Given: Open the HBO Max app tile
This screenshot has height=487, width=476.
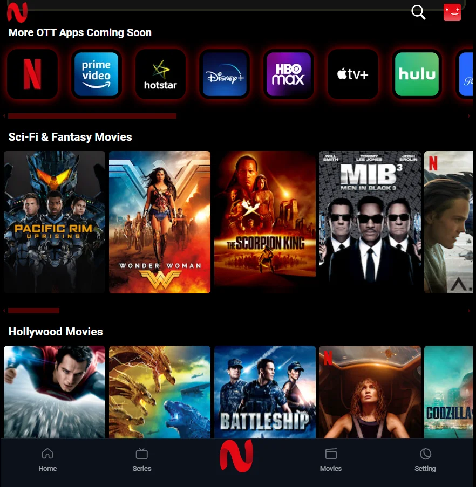Looking at the screenshot, I should click(289, 74).
